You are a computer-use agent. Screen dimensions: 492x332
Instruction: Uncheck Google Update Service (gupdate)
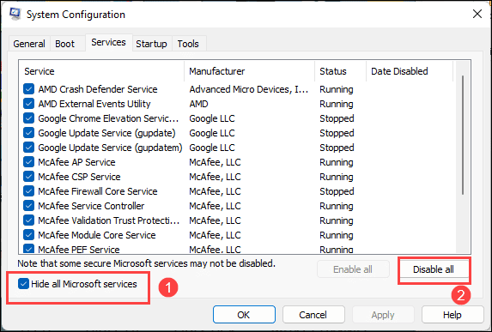(x=28, y=133)
